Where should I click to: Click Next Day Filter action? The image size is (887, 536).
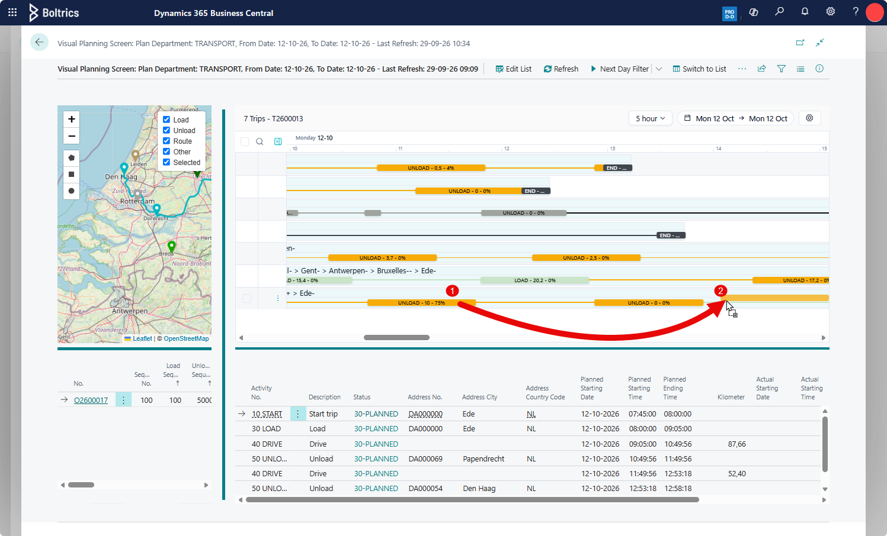[620, 69]
